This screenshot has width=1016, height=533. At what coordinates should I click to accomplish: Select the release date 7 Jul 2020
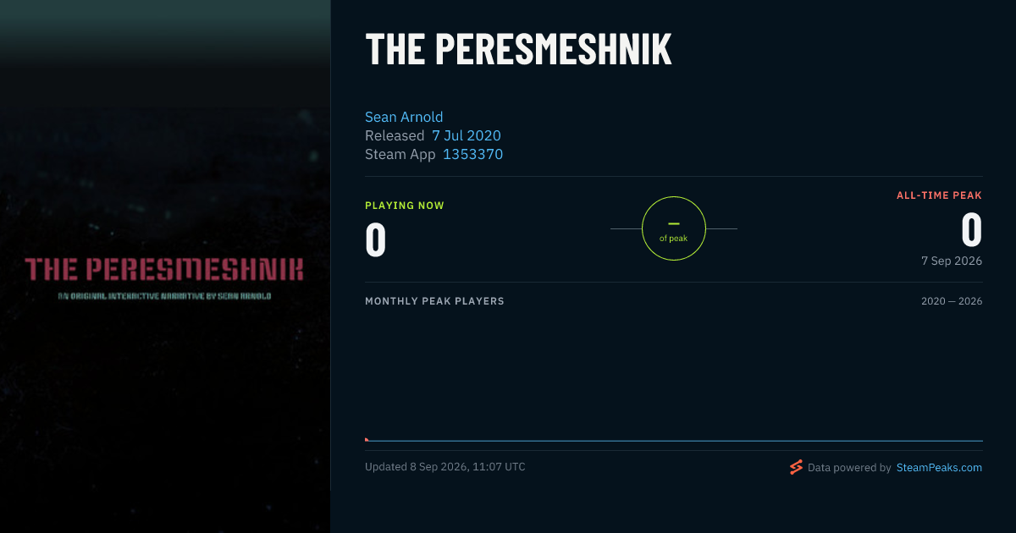click(467, 135)
